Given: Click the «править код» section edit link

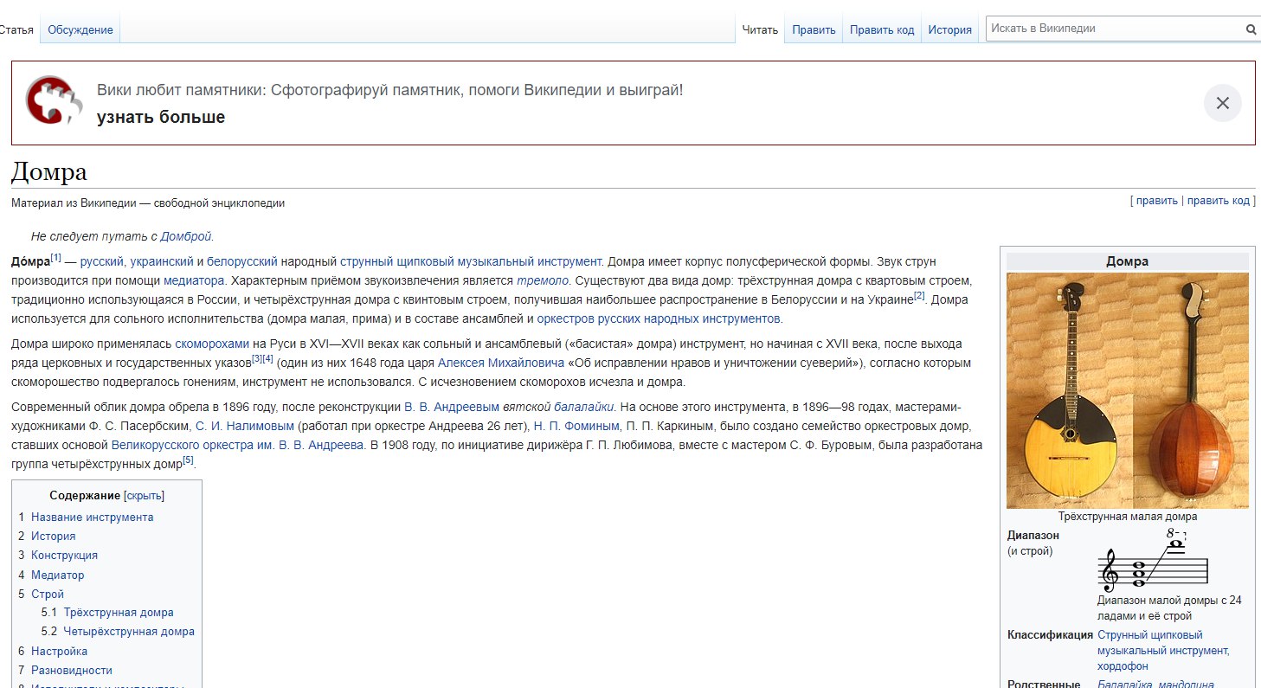Looking at the screenshot, I should [1219, 200].
